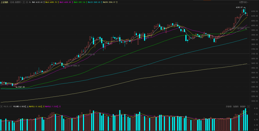
Task: Click 加指标 to add an indicator
Action: tap(236, 106)
